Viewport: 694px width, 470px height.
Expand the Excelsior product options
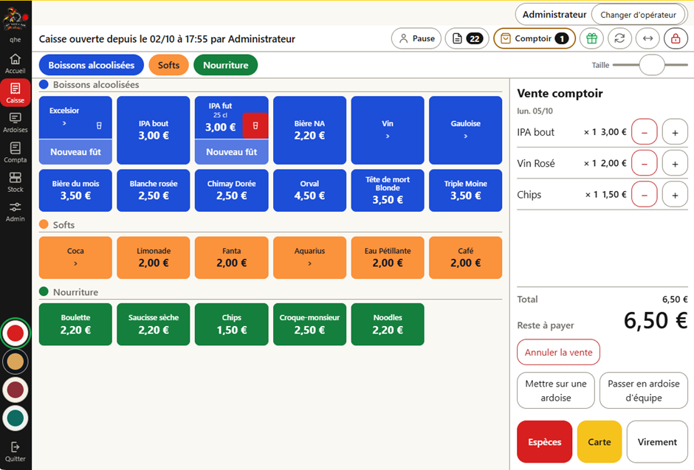tap(65, 117)
